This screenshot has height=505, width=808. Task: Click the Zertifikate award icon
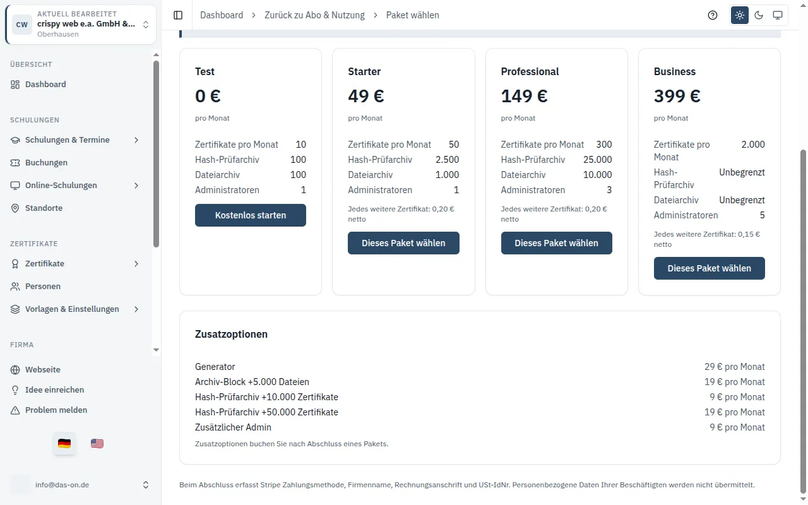click(15, 264)
